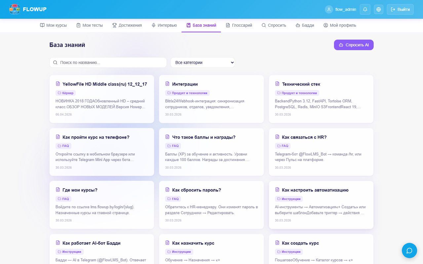Click document icon beside Как связаться с HR
This screenshot has height=264, width=423.
coord(277,137)
